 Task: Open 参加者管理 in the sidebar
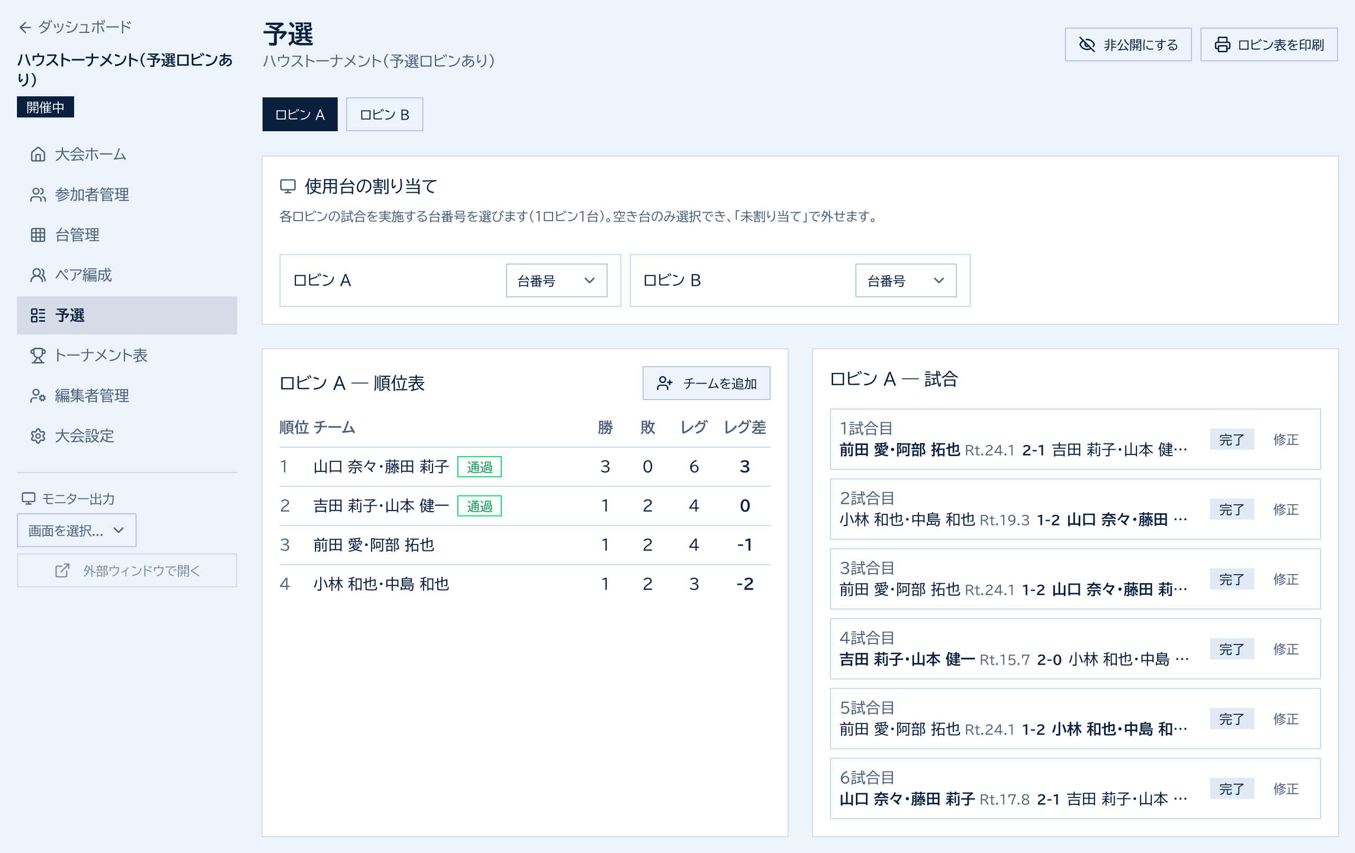127,195
